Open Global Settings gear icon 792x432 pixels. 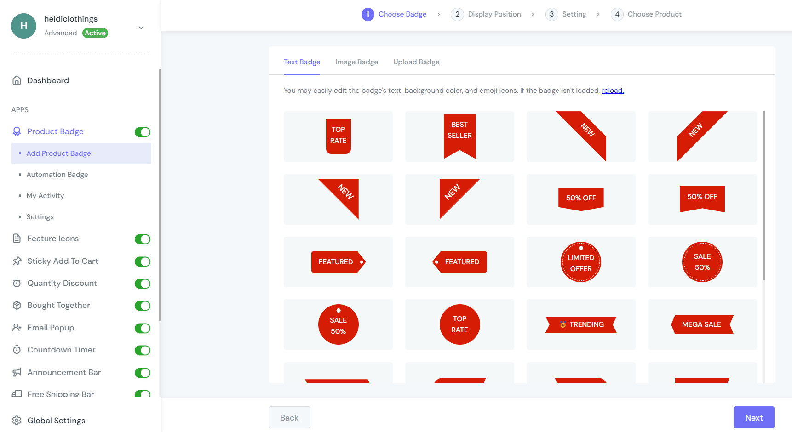click(x=17, y=421)
